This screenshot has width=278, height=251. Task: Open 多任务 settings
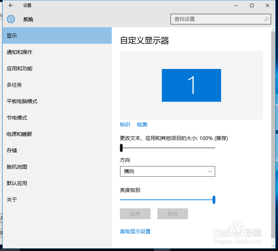pyautogui.click(x=57, y=85)
